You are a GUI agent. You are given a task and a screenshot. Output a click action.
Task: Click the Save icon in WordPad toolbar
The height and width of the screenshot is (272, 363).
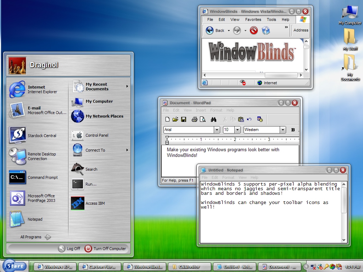184,119
